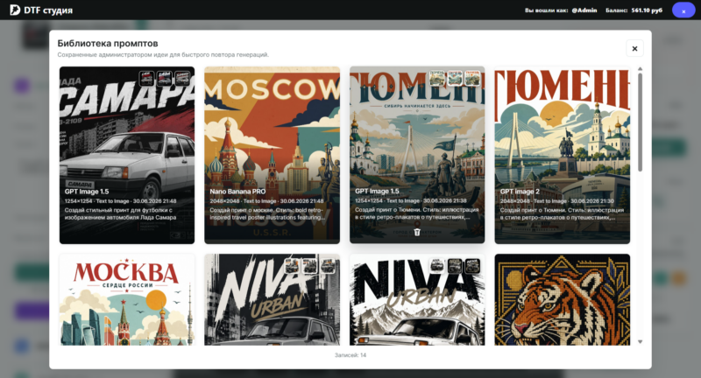Click the scrollbar up arrow in the prompt library
701x378 pixels.
tap(640, 69)
